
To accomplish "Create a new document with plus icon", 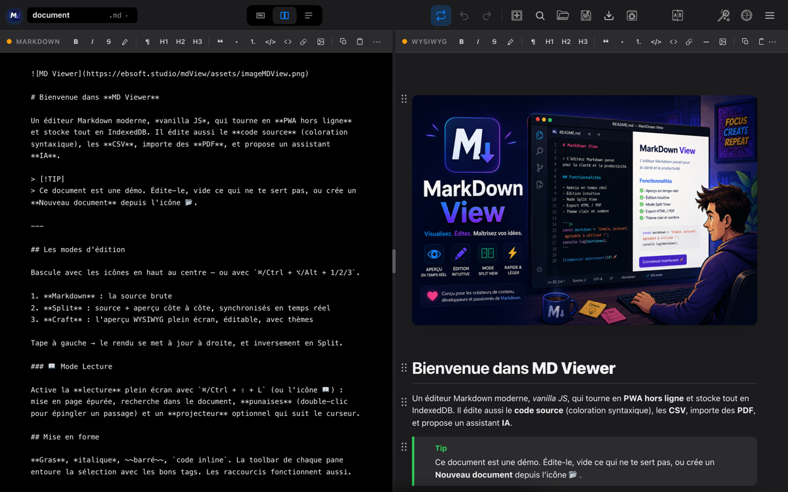I will [517, 16].
